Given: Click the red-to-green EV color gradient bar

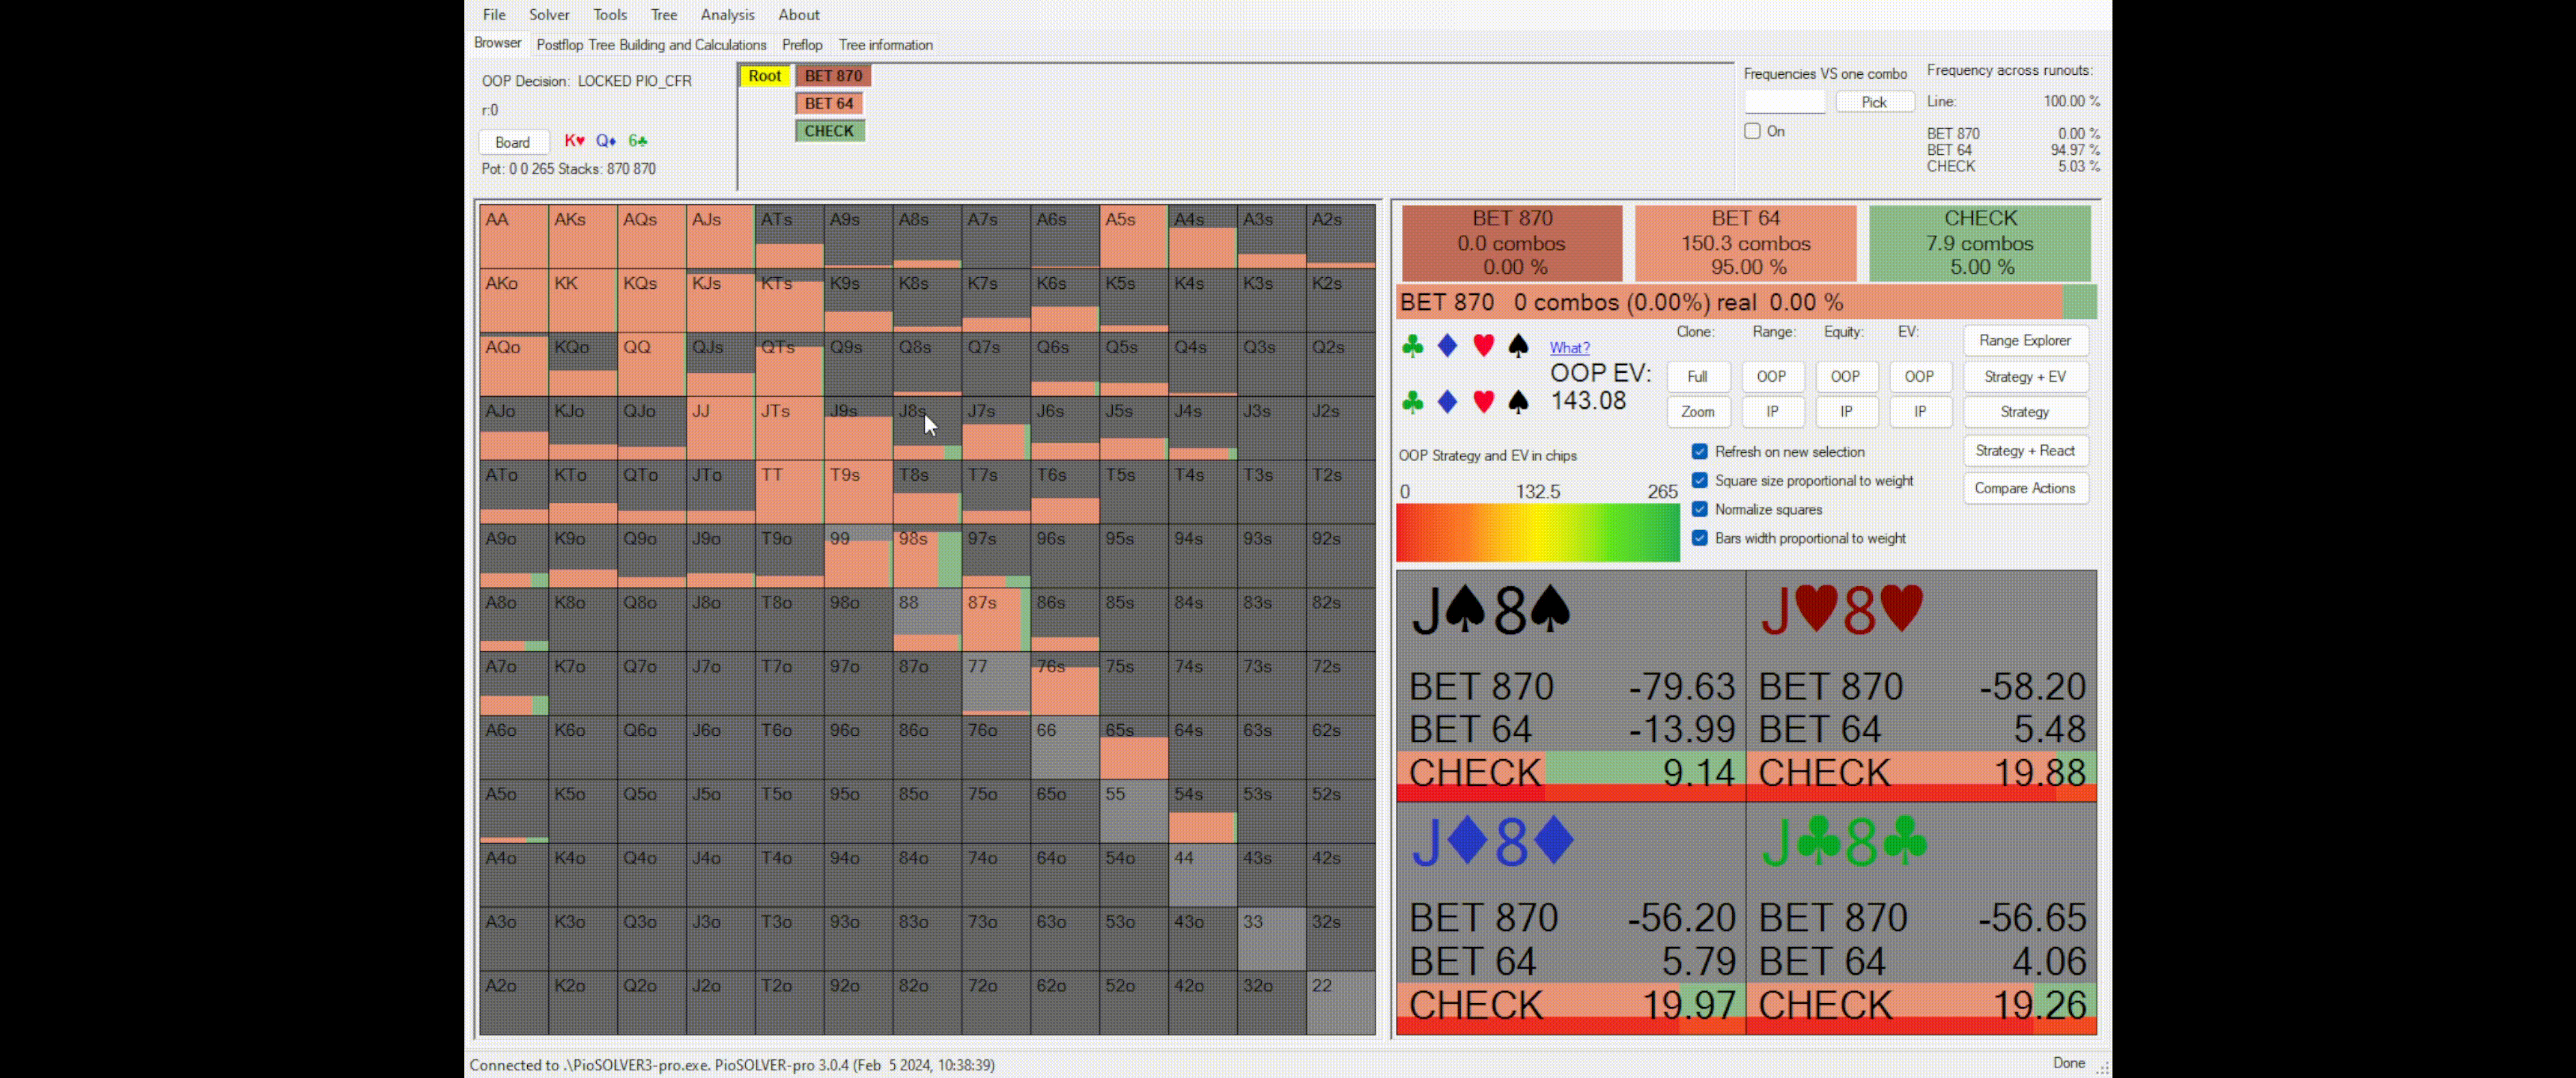Looking at the screenshot, I should click(x=1537, y=532).
